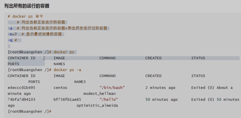Image resolution: width=241 pixels, height=118 pixels.
Task: Click the 'Exited (0) About a' status text
Action: [x=212, y=88]
